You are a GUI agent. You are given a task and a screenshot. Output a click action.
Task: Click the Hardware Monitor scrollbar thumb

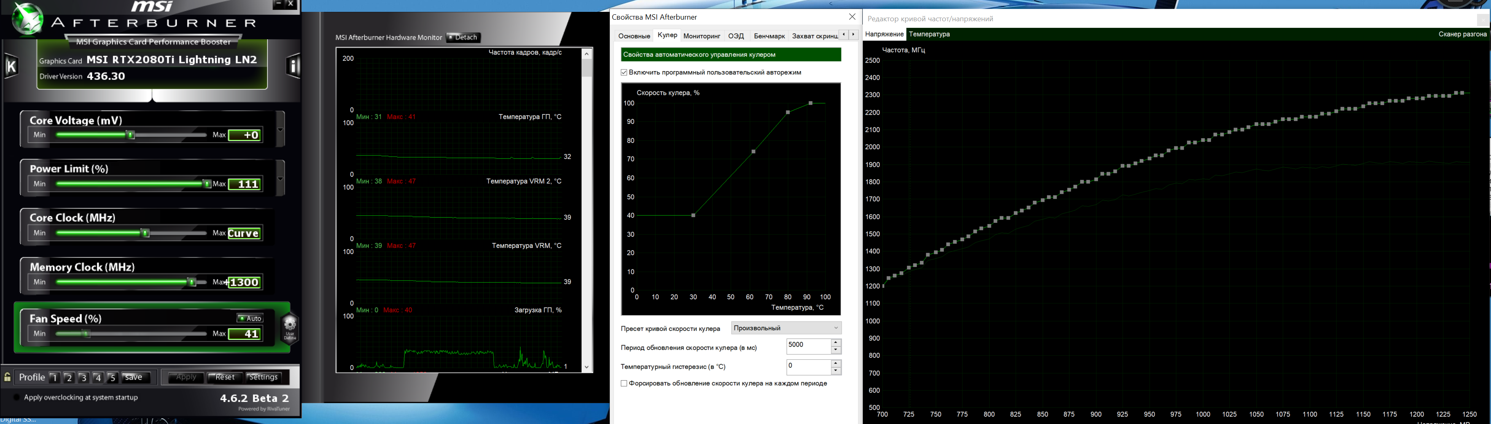[587, 68]
